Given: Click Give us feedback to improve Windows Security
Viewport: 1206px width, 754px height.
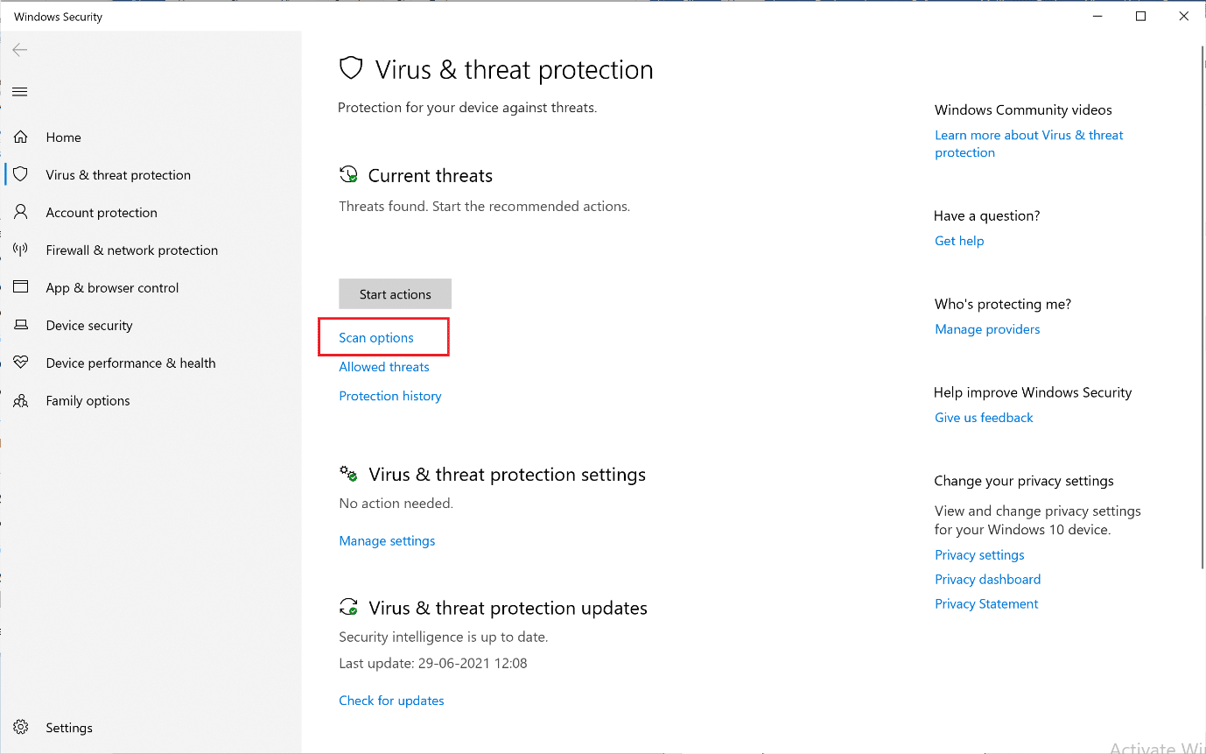Looking at the screenshot, I should (x=984, y=417).
